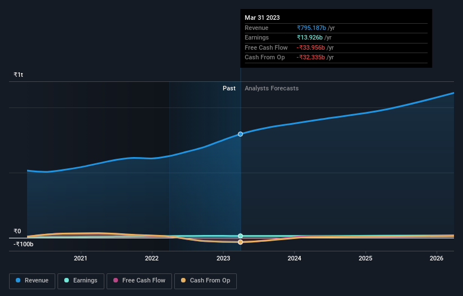Click the -₹100b y-axis label
The height and width of the screenshot is (296, 463).
coord(23,244)
